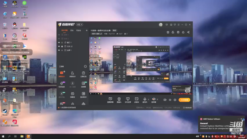Click the unlock padlock icon in header
Image resolution: width=247 pixels, height=139 pixels.
[173, 32]
